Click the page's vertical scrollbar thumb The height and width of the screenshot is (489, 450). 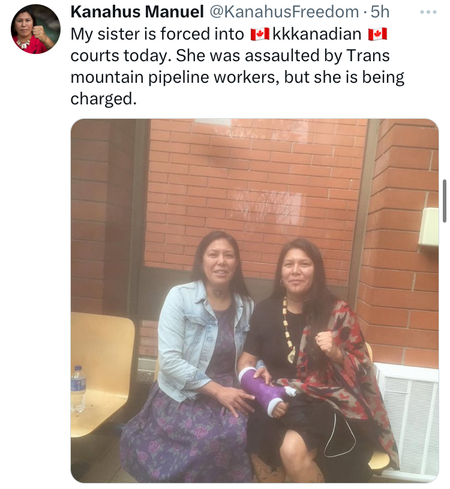click(445, 200)
